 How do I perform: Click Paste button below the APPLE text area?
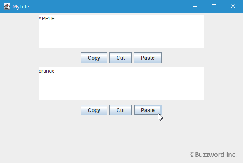click(148, 58)
